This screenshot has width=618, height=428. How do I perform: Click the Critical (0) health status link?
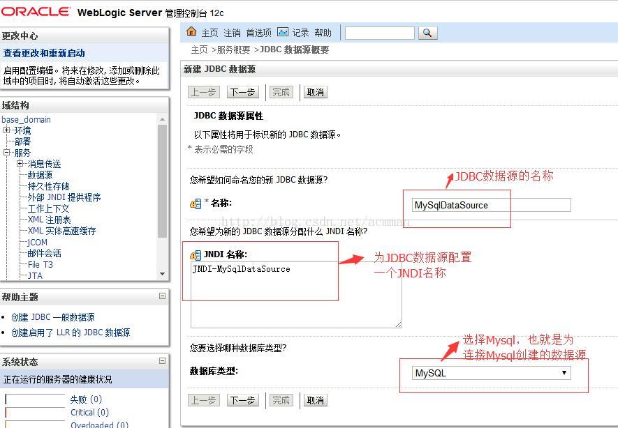[90, 412]
